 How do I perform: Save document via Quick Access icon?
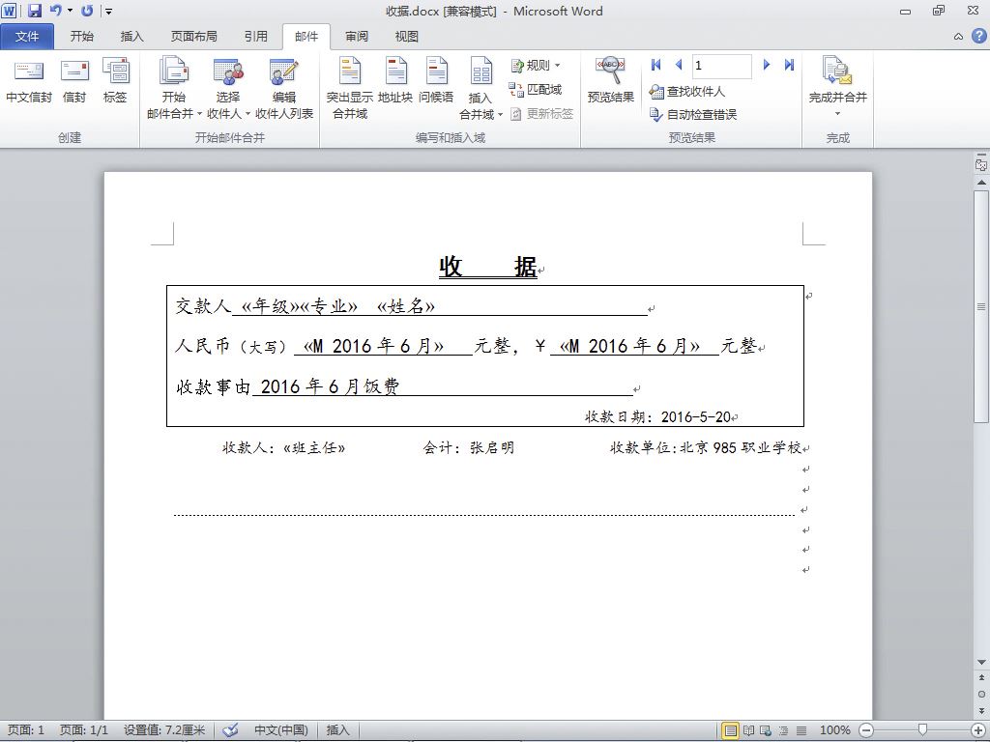pyautogui.click(x=34, y=11)
